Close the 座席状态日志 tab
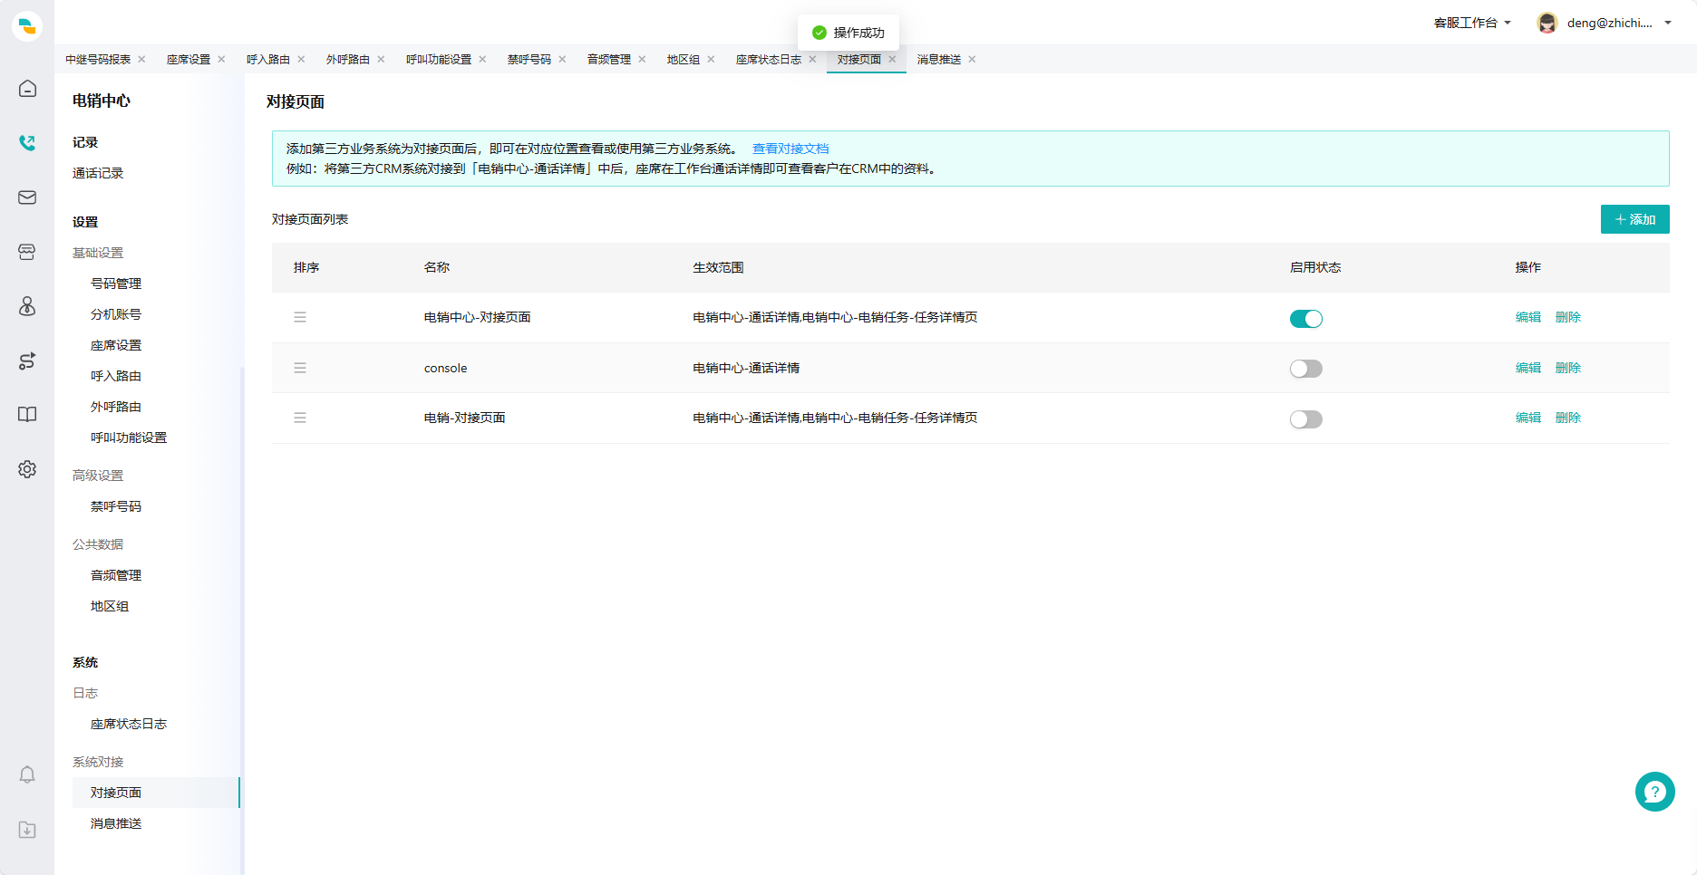The image size is (1697, 875). click(812, 59)
